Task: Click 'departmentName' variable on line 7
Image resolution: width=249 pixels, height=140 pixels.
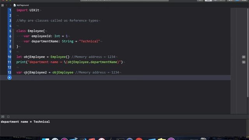Action: [45, 41]
